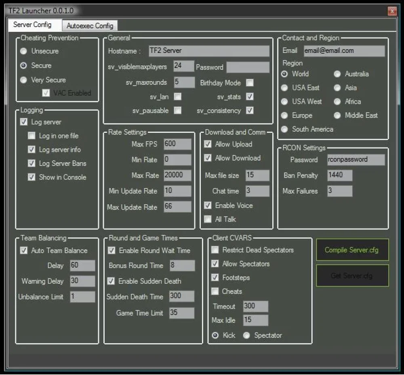The height and width of the screenshot is (375, 404).
Task: Click the Bonus Round Time field
Action: click(182, 265)
